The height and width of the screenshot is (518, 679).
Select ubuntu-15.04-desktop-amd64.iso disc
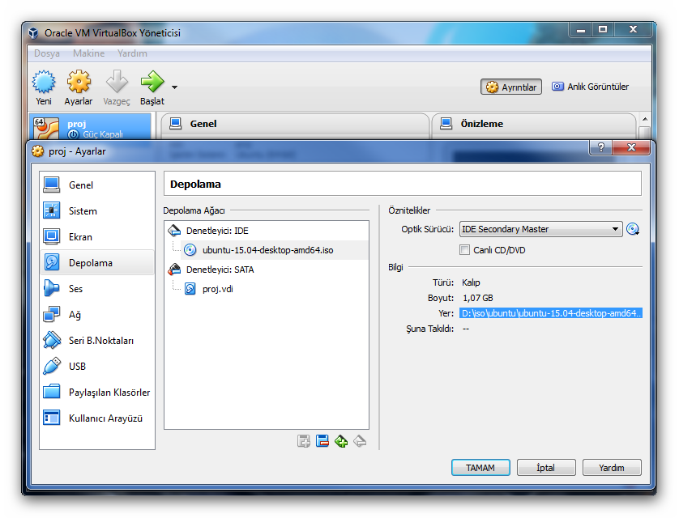click(267, 250)
